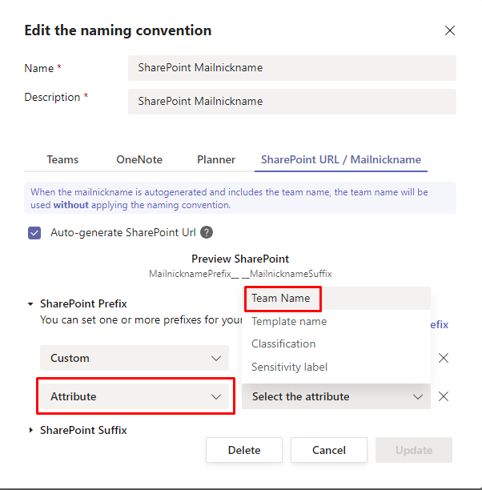
Task: Click the Name input field
Action: 292,68
